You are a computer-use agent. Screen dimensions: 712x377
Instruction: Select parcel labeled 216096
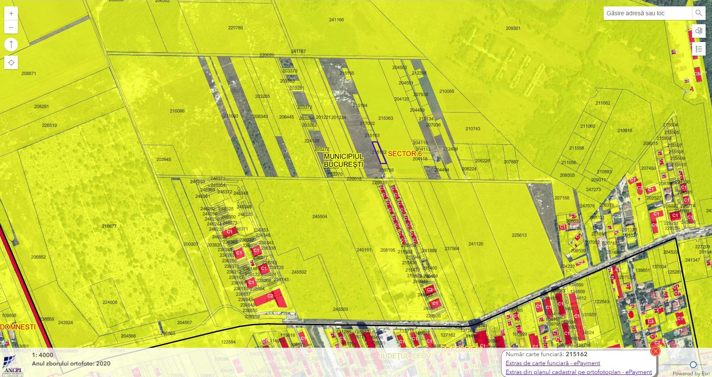pyautogui.click(x=177, y=111)
